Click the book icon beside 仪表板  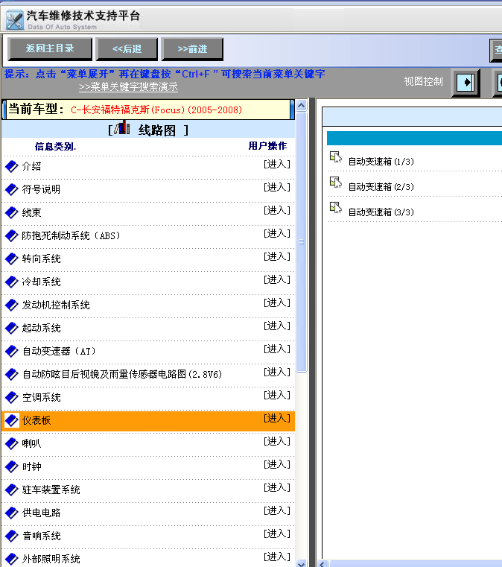12,420
